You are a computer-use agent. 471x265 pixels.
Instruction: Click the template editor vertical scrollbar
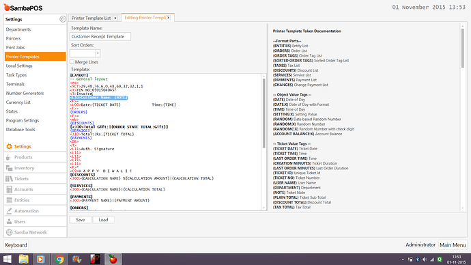[263, 113]
